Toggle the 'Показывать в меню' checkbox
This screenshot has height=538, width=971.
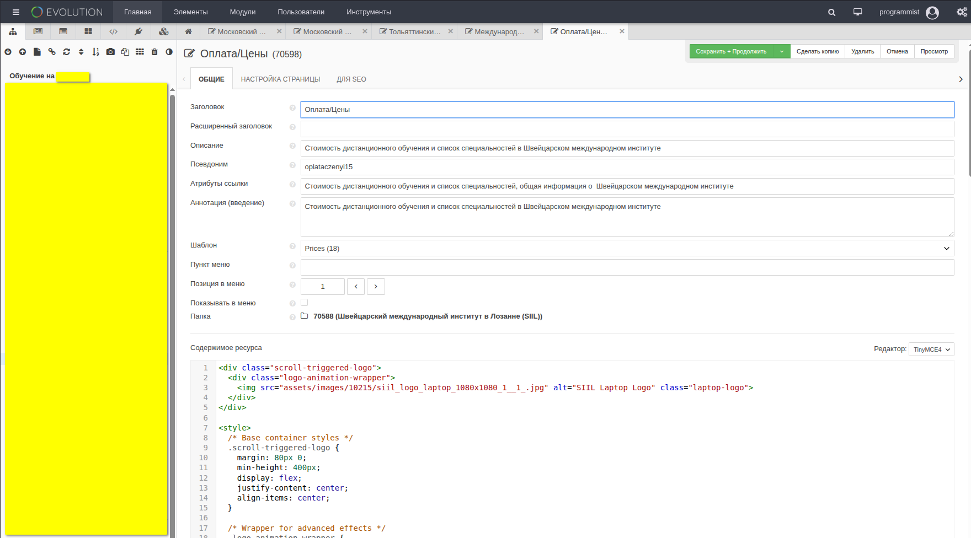point(304,303)
